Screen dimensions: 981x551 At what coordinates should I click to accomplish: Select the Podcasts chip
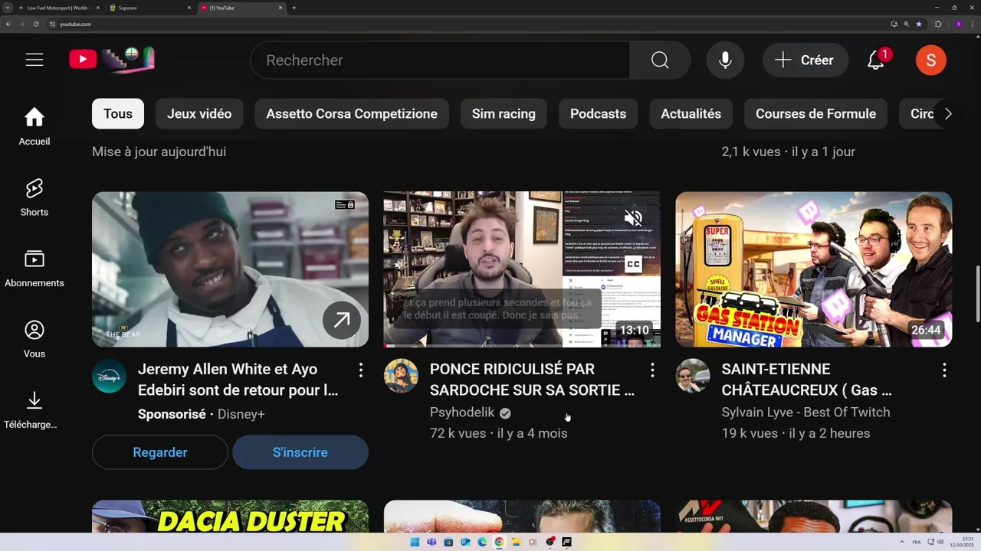click(598, 114)
